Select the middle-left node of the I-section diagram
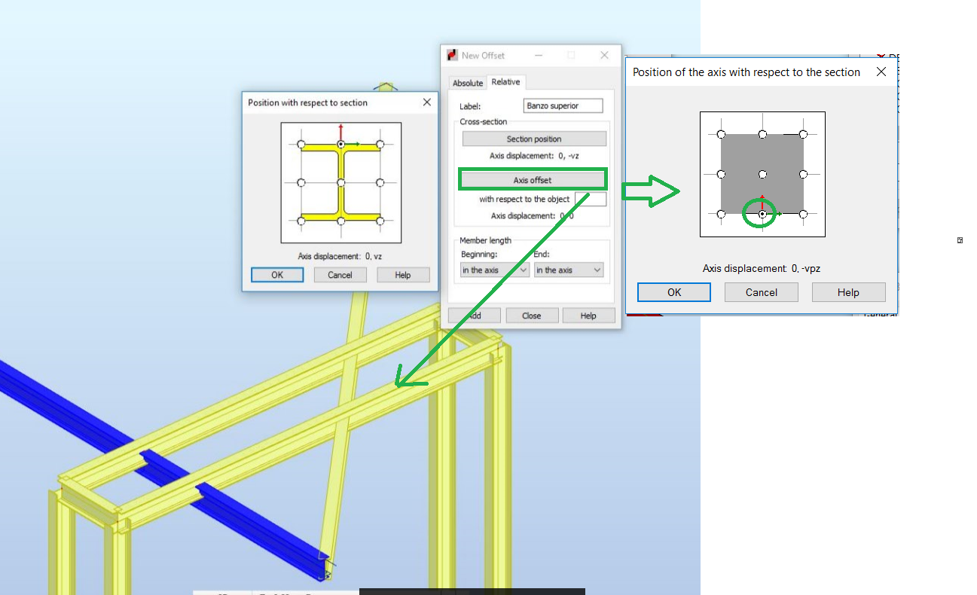This screenshot has width=977, height=595. coord(303,182)
